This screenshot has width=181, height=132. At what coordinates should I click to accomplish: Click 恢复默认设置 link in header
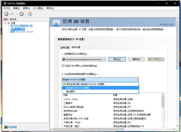pos(167,25)
